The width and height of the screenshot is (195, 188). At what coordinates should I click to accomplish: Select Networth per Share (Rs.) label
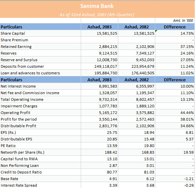point(23,152)
